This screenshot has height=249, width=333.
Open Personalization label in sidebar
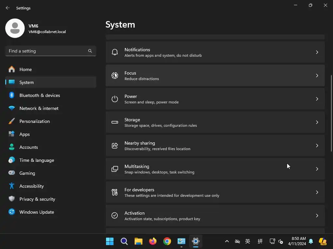(x=34, y=121)
